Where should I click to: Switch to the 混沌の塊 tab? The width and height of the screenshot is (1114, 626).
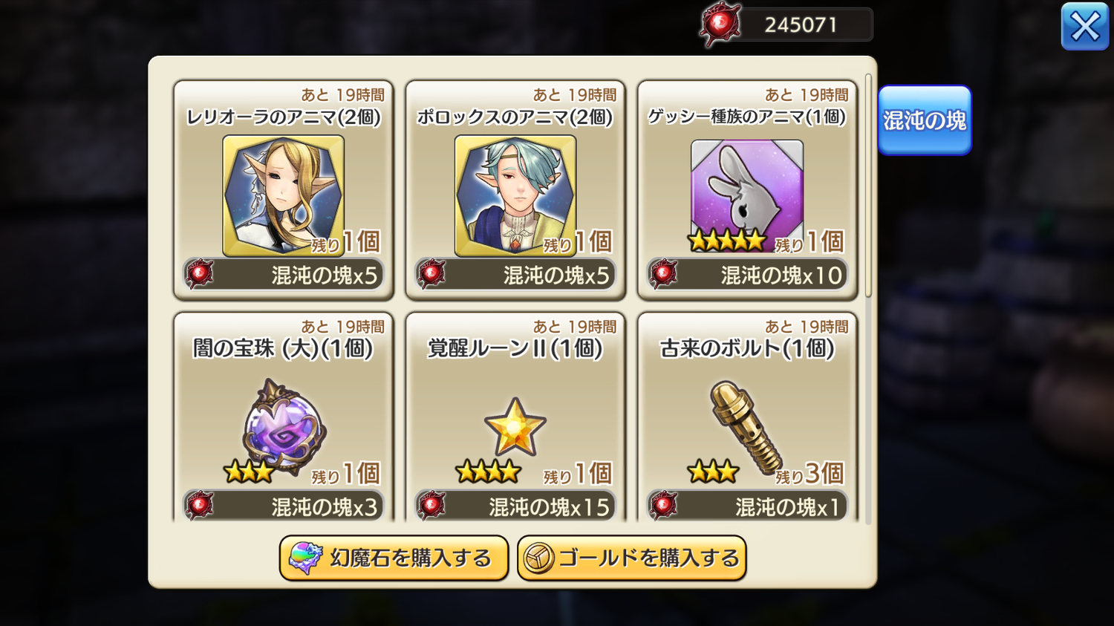[x=925, y=120]
